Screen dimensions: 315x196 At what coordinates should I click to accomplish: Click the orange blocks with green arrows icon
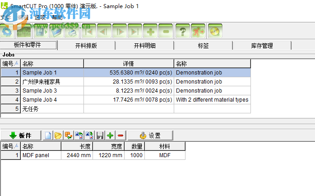coord(69,135)
